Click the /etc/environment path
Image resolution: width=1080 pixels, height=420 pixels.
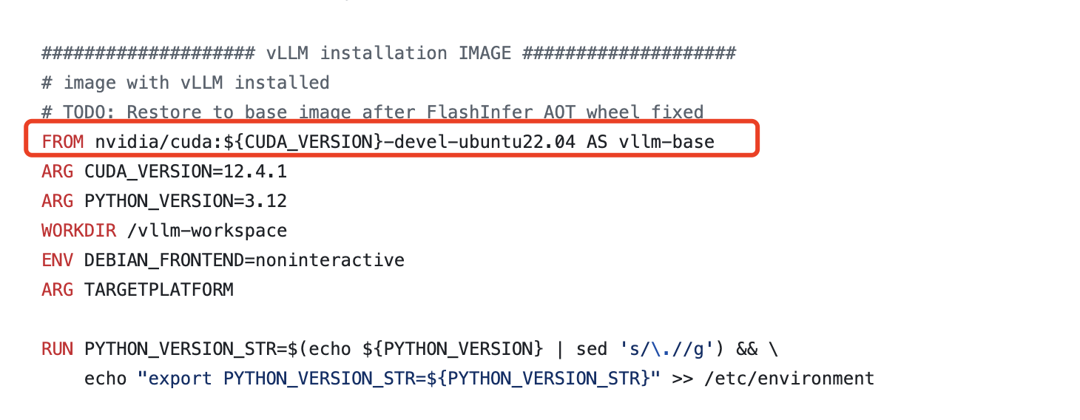click(x=789, y=379)
